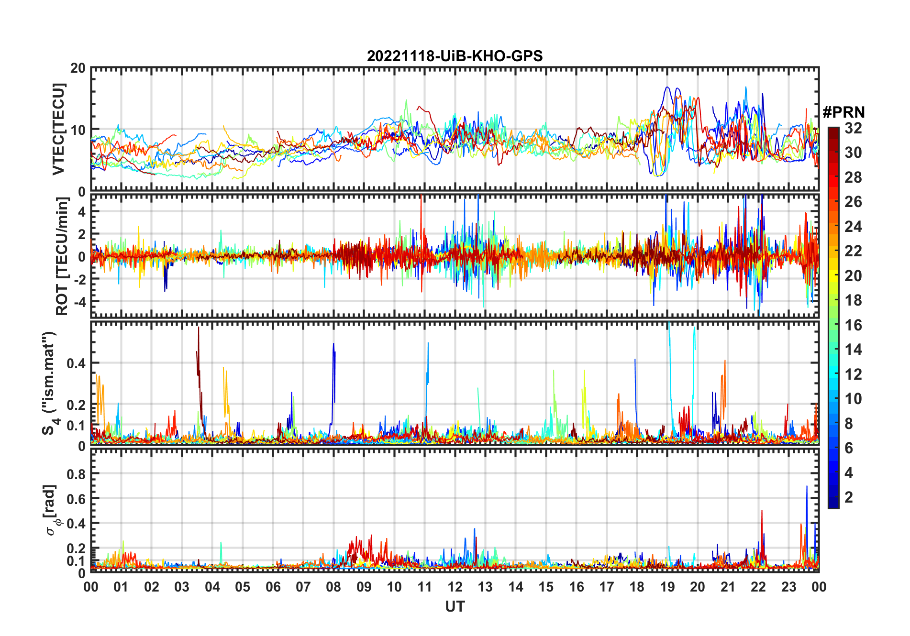Click colorbar tick label 16

(853, 325)
